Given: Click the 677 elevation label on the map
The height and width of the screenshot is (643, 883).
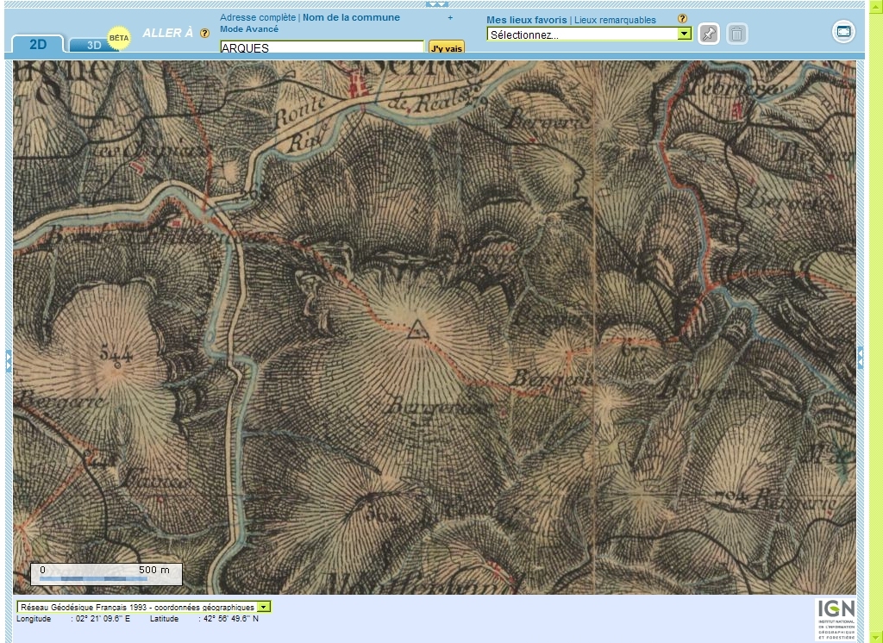Looking at the screenshot, I should tap(635, 351).
